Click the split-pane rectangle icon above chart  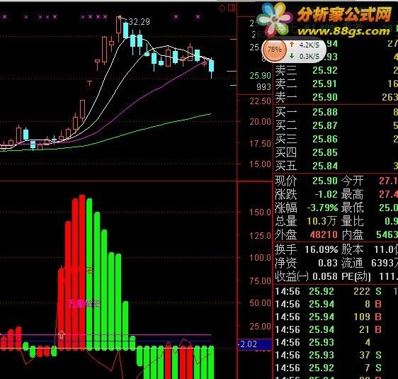(x=232, y=8)
